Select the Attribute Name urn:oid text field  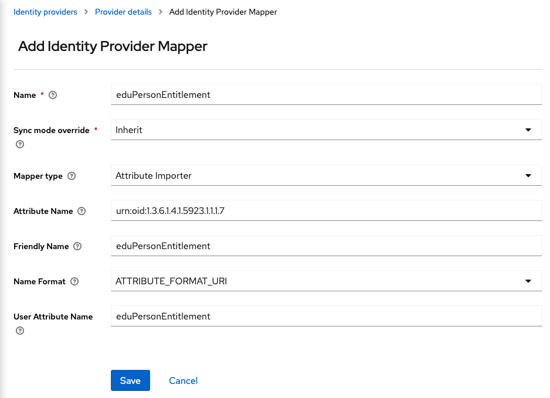[x=326, y=211]
